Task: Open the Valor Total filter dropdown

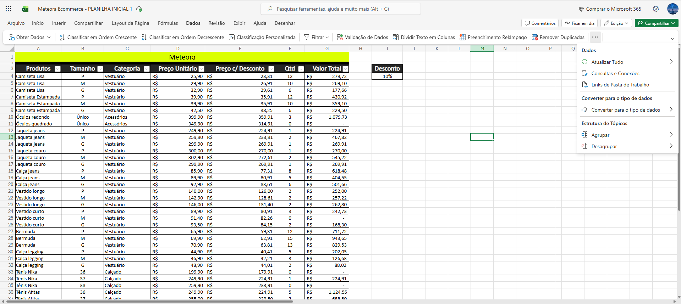Action: pyautogui.click(x=345, y=69)
